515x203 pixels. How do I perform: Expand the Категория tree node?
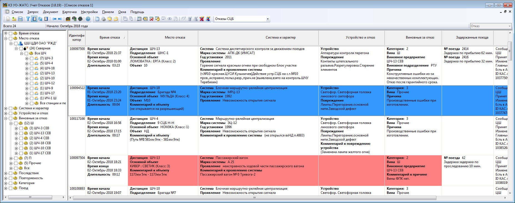pyautogui.click(x=6, y=183)
